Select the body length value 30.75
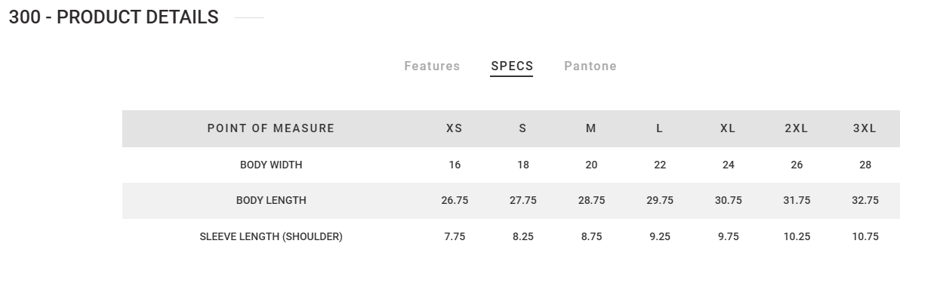Screen dimensions: 940x293 pyautogui.click(x=728, y=200)
